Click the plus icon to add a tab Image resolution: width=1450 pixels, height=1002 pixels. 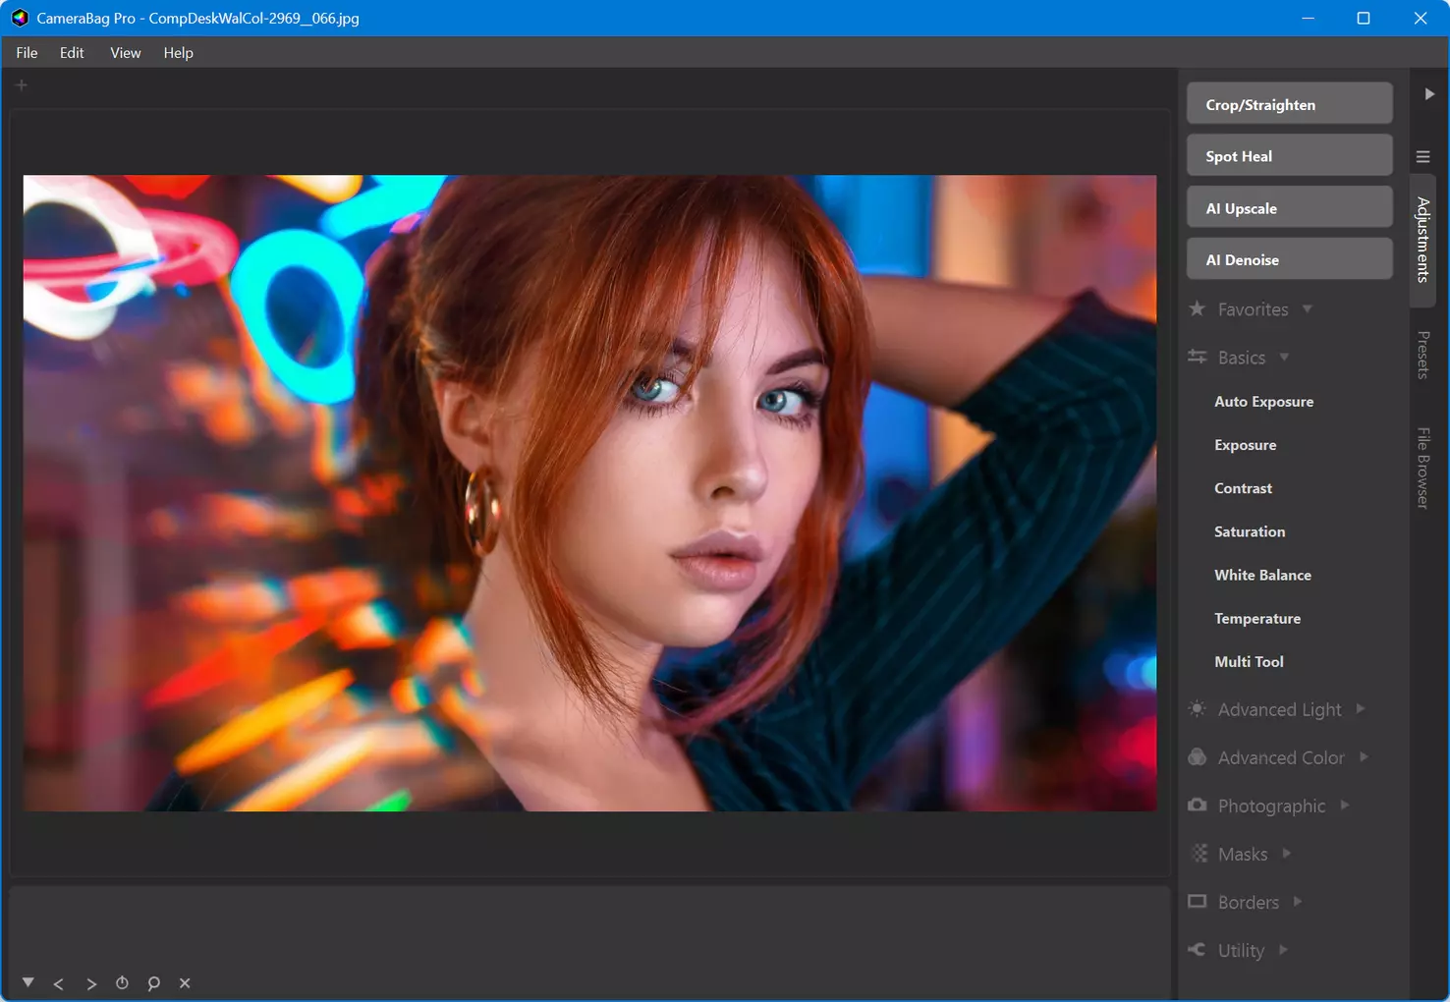pos(22,85)
